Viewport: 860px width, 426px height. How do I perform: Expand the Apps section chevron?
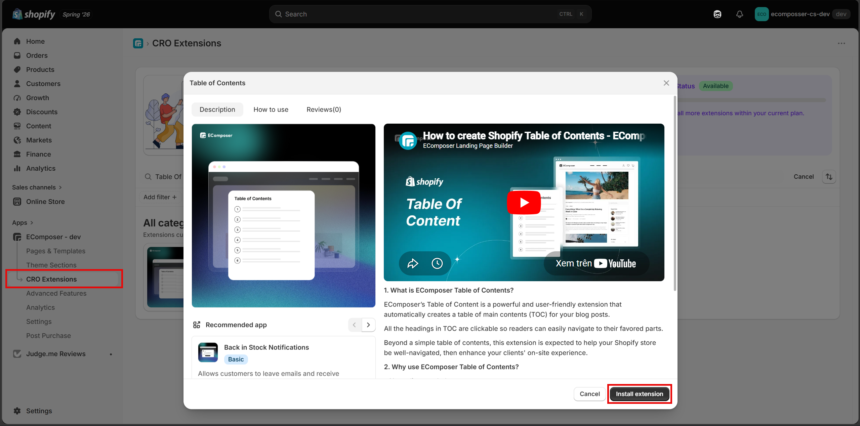tap(32, 223)
